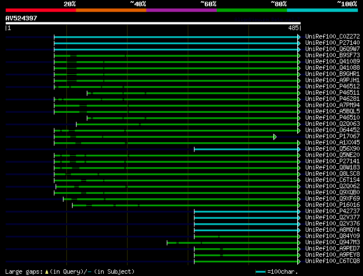Select the UniRef100_Q947M3 label
This screenshot has width=363, height=276.
point(332,243)
